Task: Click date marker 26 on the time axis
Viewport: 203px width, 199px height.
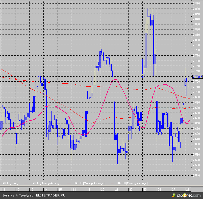Action: 159,189
